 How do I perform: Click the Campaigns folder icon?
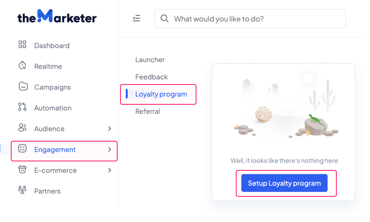23,86
